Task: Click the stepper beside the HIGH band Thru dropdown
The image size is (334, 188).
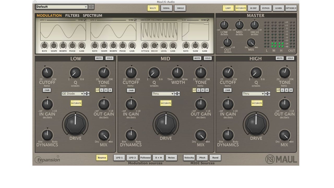Action: coord(267,94)
